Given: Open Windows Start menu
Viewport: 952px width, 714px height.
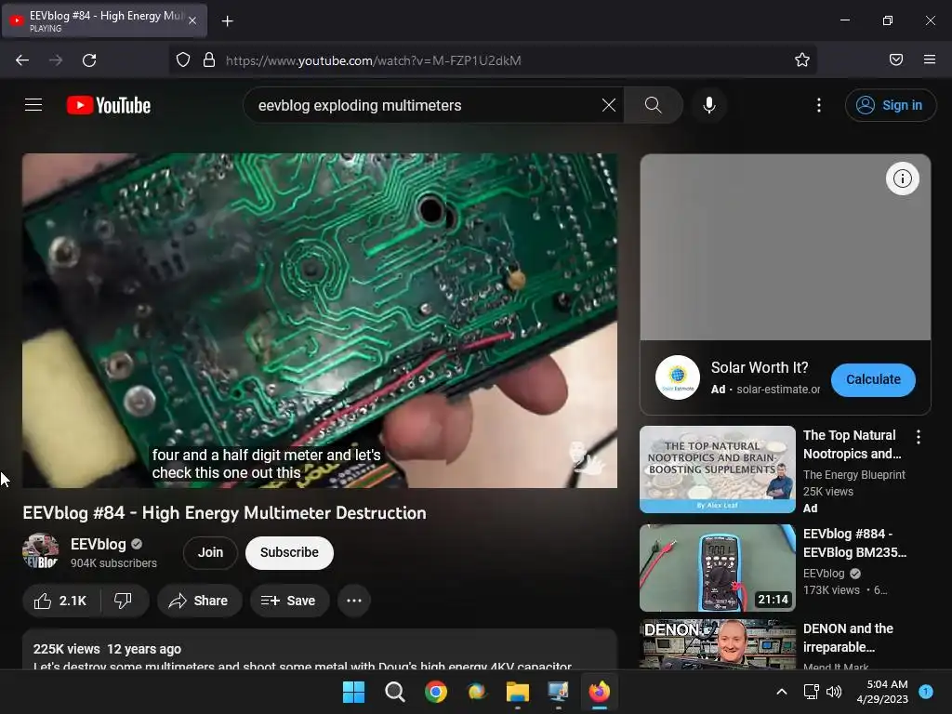Looking at the screenshot, I should [x=353, y=692].
